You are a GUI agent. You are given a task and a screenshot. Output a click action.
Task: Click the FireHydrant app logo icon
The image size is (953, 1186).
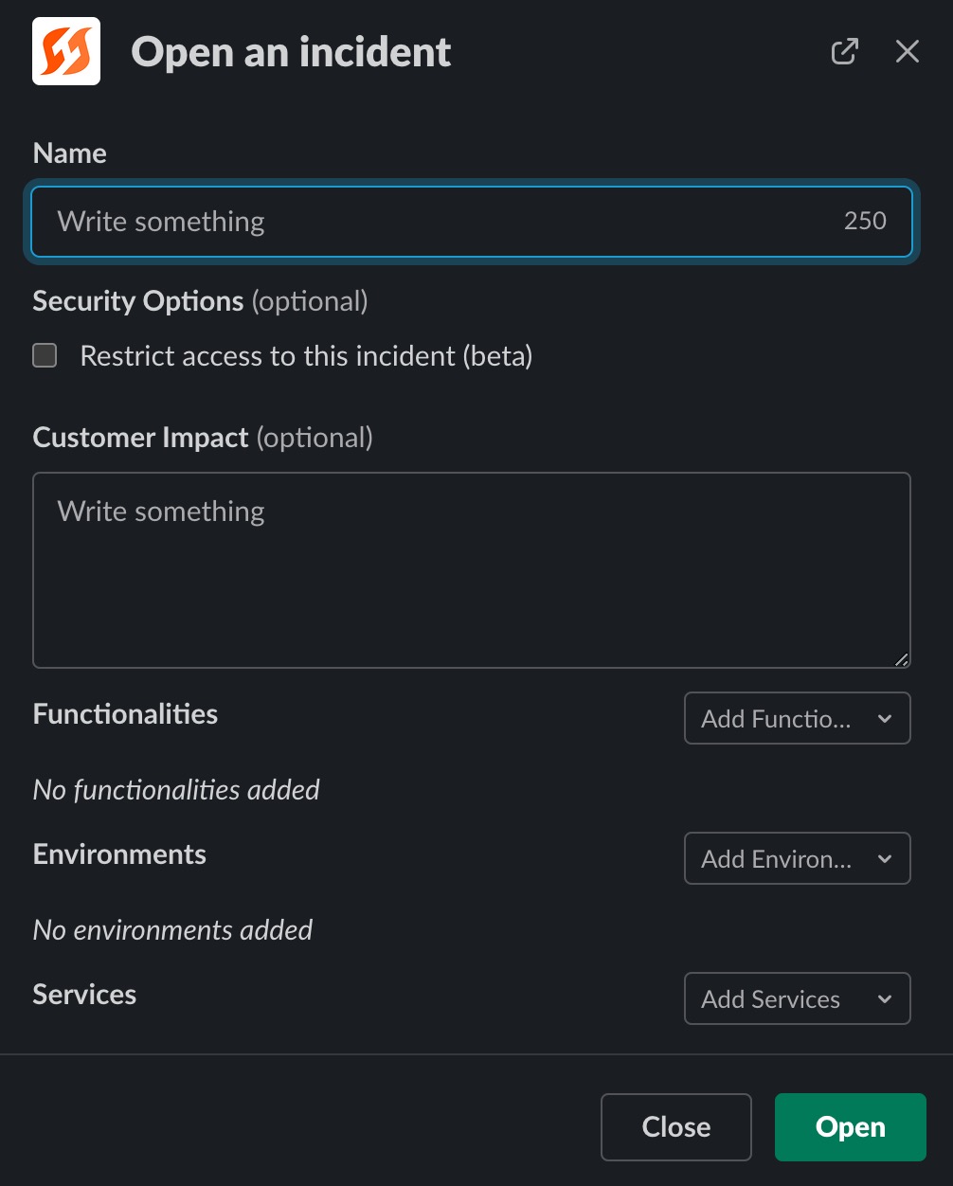coord(66,52)
